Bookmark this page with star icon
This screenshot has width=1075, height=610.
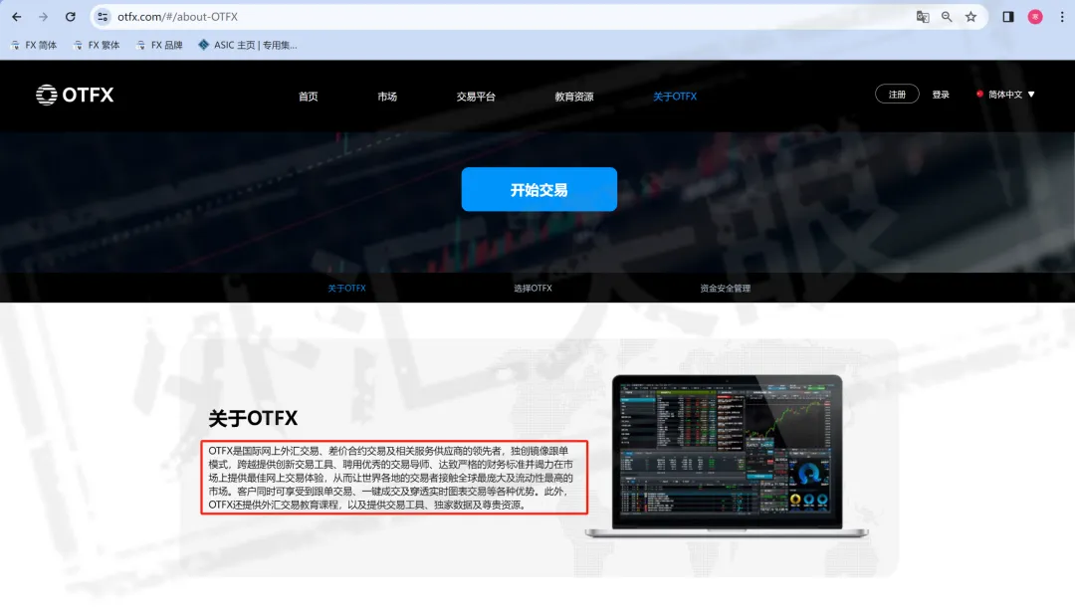click(x=970, y=17)
